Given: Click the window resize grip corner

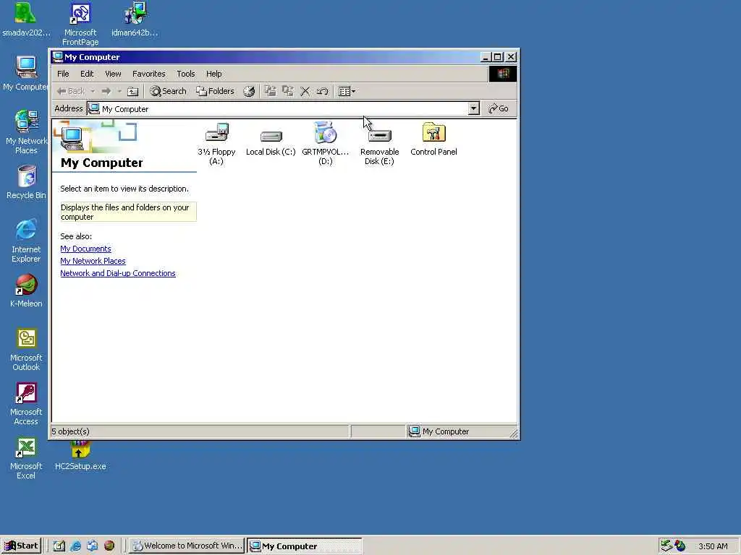Looking at the screenshot, I should 514,434.
